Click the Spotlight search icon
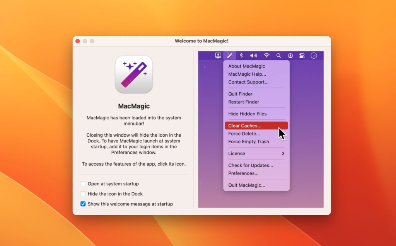This screenshot has height=246, width=396. pyautogui.click(x=278, y=55)
